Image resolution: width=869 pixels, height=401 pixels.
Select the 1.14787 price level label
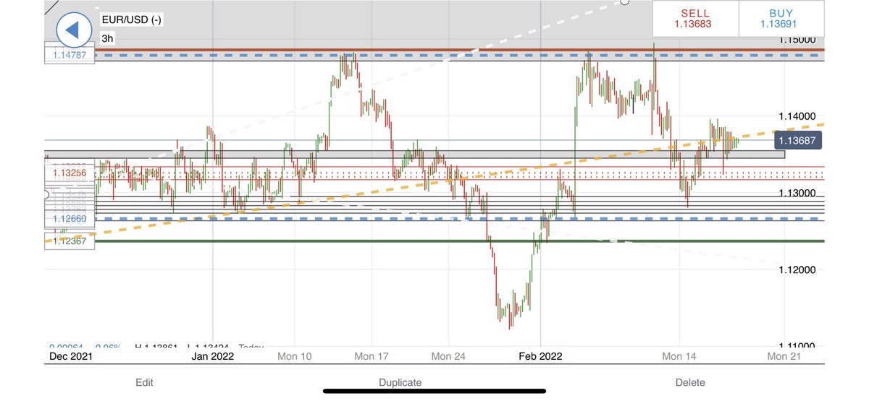coord(70,53)
